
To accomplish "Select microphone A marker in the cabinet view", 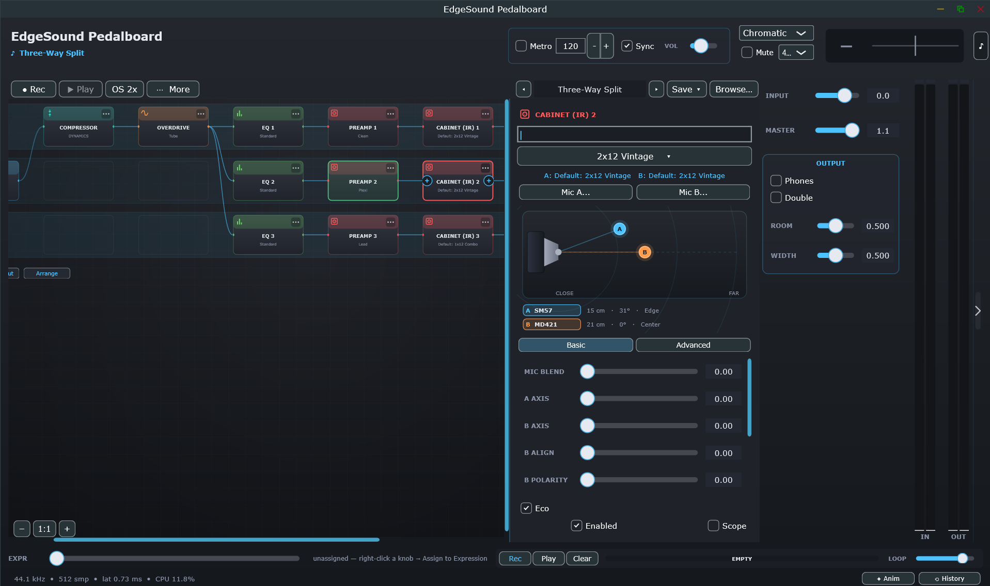I will pos(620,229).
